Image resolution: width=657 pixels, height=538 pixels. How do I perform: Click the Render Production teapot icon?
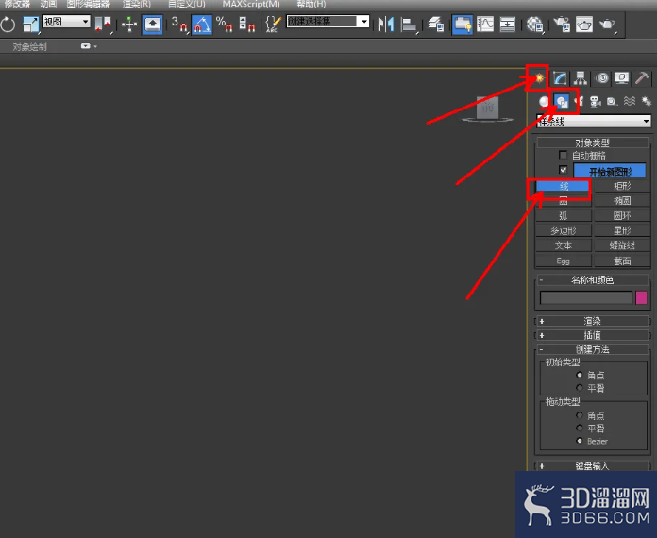pos(607,25)
